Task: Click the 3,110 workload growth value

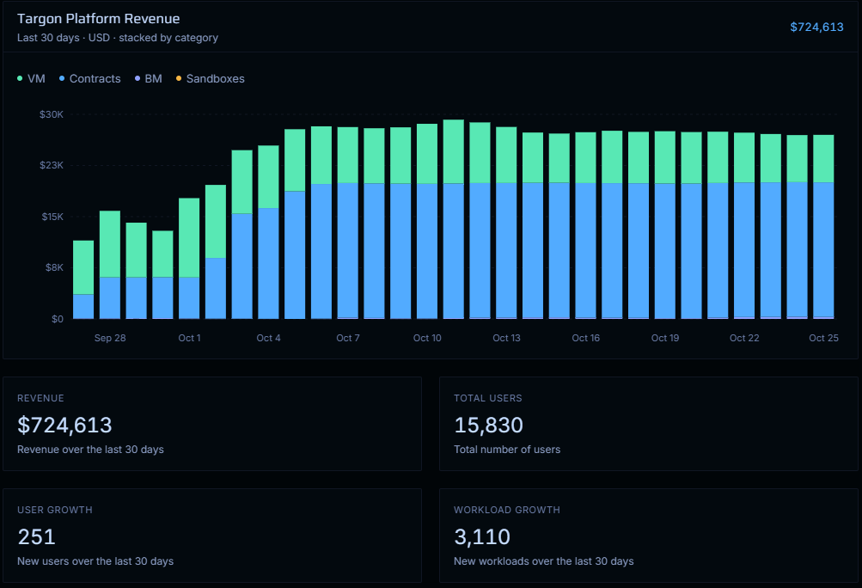Action: coord(482,536)
